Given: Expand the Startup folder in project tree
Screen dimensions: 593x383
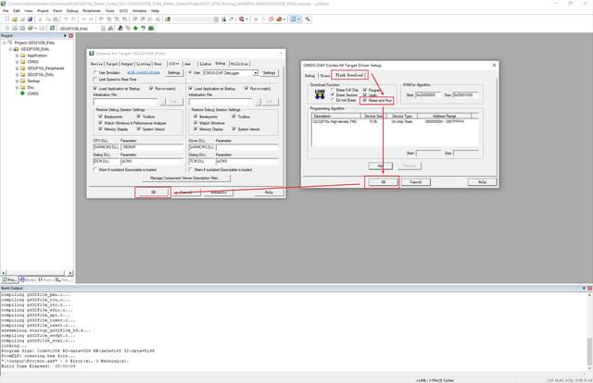Looking at the screenshot, I should (x=17, y=80).
